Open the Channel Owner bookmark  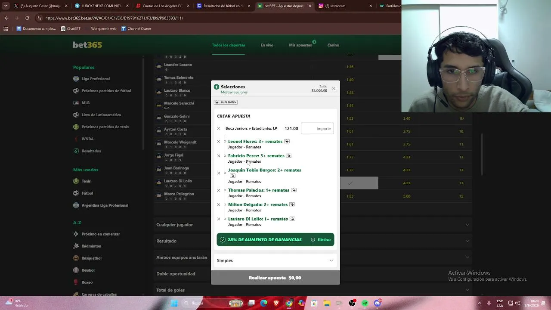click(136, 29)
